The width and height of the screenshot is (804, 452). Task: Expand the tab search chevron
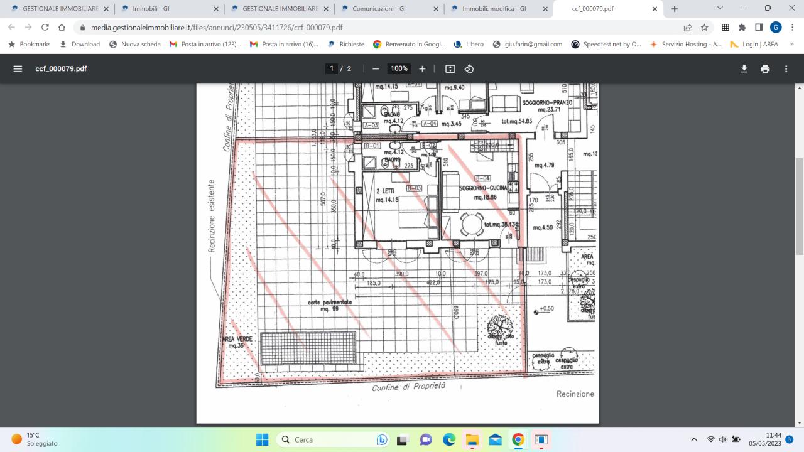(720, 9)
